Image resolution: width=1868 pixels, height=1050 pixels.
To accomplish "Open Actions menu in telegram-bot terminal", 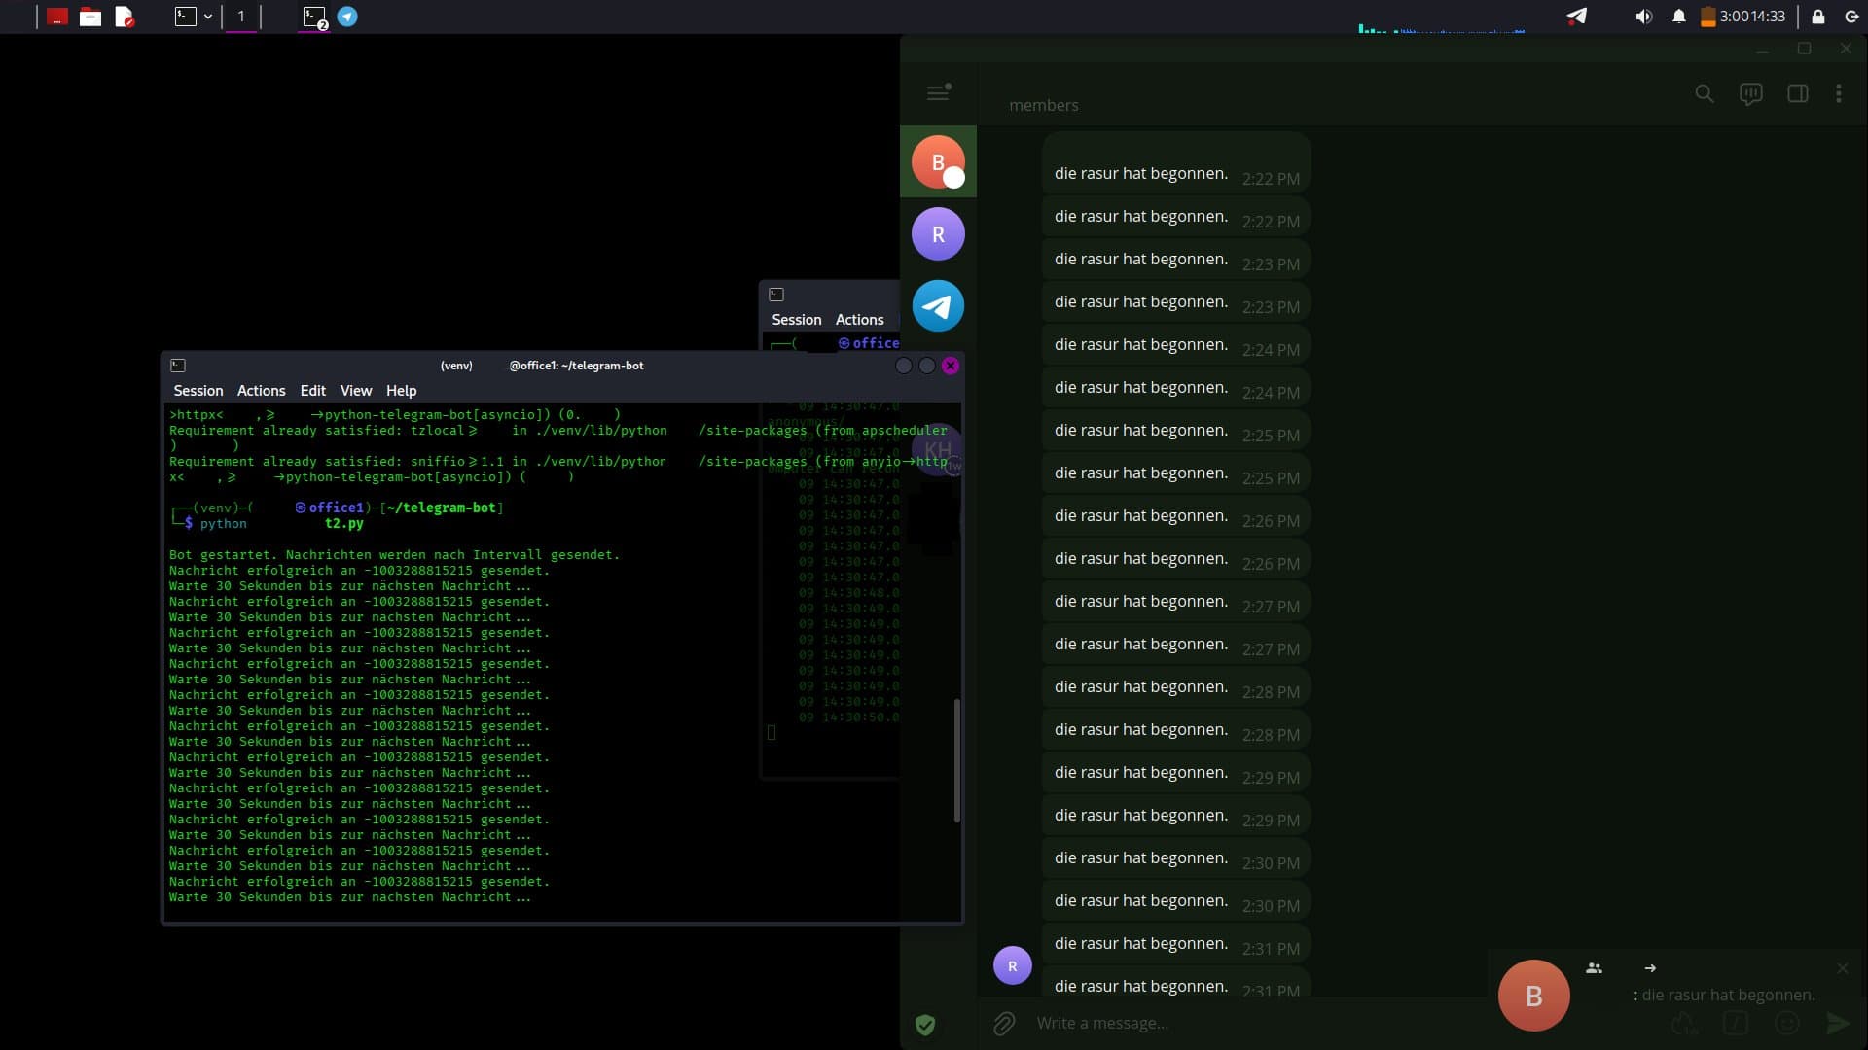I will pos(261,390).
